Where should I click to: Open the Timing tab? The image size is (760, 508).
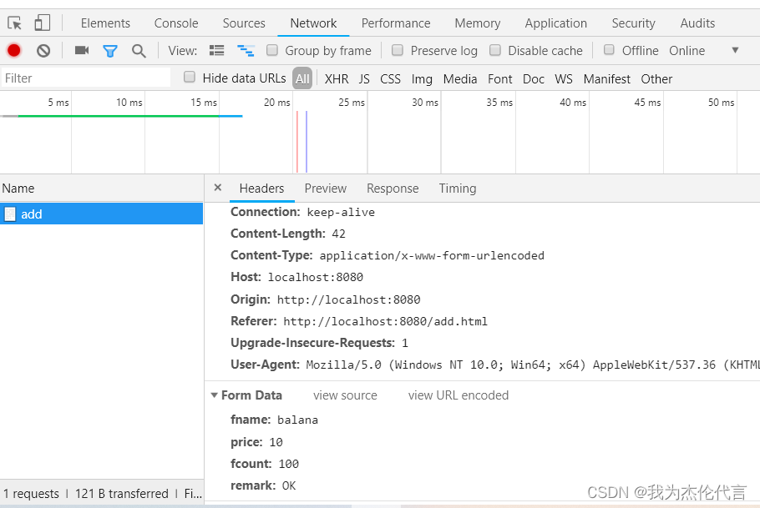click(x=458, y=189)
